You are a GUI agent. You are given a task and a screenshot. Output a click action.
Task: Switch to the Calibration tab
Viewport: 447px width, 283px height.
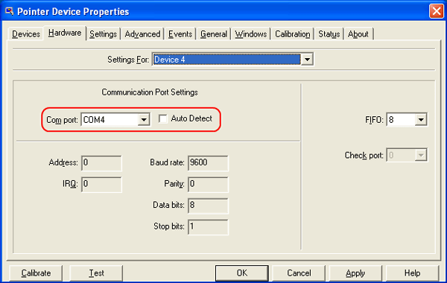pyautogui.click(x=293, y=34)
